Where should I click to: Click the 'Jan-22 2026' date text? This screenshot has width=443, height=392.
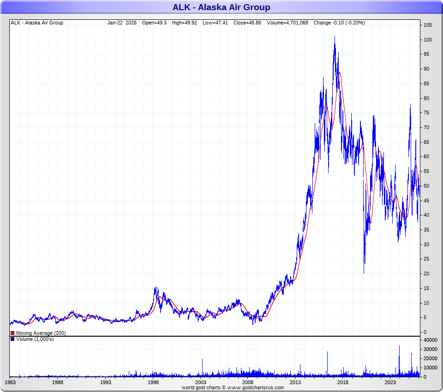[122, 23]
